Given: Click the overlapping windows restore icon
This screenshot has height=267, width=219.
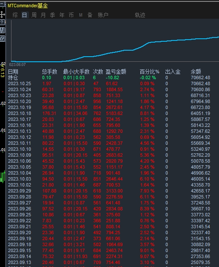Looking at the screenshot, I should pos(3,38).
